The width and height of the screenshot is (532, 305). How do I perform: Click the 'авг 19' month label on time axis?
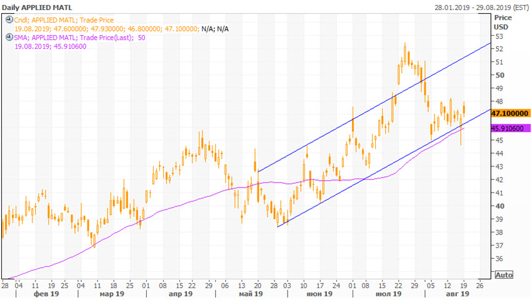tap(456, 294)
